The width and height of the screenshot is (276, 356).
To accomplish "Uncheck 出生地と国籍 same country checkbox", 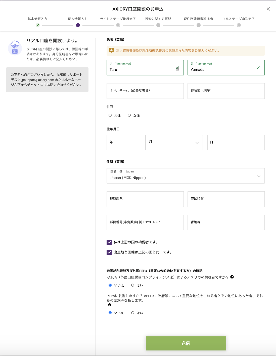I will point(109,252).
